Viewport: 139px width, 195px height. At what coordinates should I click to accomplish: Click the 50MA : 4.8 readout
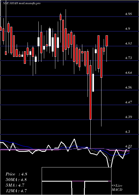(16, 180)
